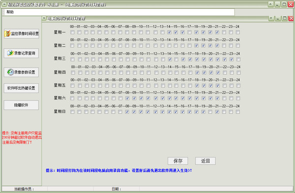Screen dimensions: 295x193
Task: Check 星期日 20 hour checkbox
Action: click(x=210, y=112)
